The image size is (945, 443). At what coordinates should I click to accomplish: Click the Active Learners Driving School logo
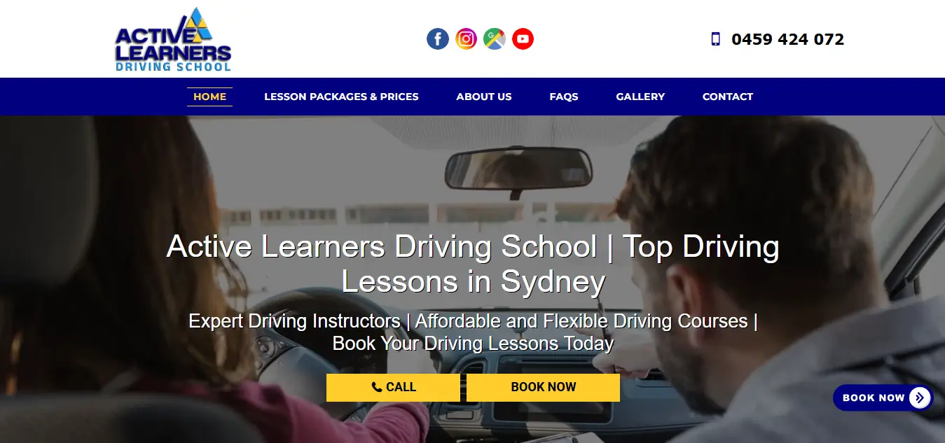pos(173,39)
